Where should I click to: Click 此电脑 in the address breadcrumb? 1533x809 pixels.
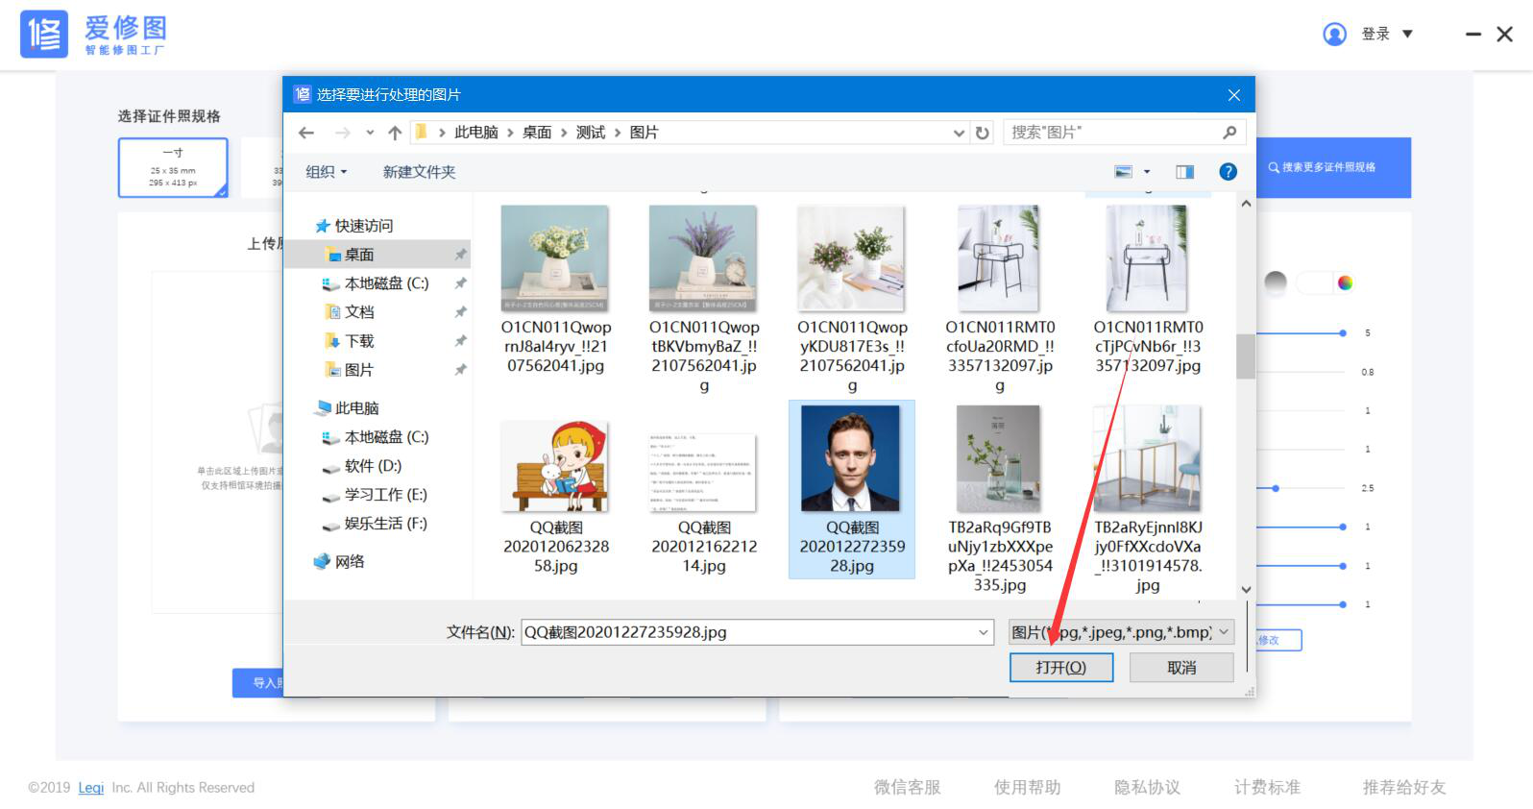pos(475,133)
